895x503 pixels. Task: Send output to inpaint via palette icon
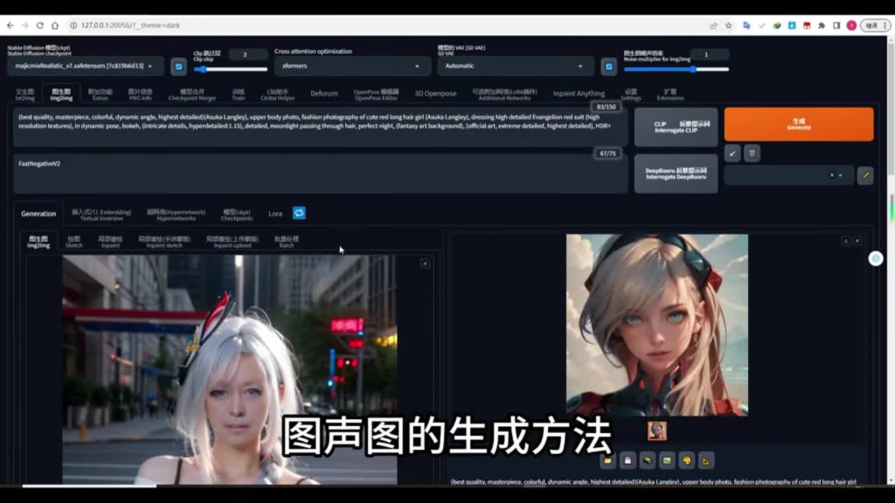coord(687,460)
